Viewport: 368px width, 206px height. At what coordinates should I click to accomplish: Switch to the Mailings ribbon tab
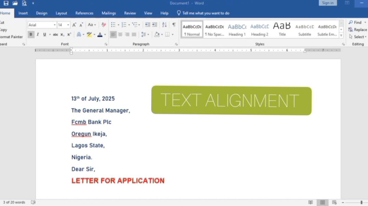point(108,13)
